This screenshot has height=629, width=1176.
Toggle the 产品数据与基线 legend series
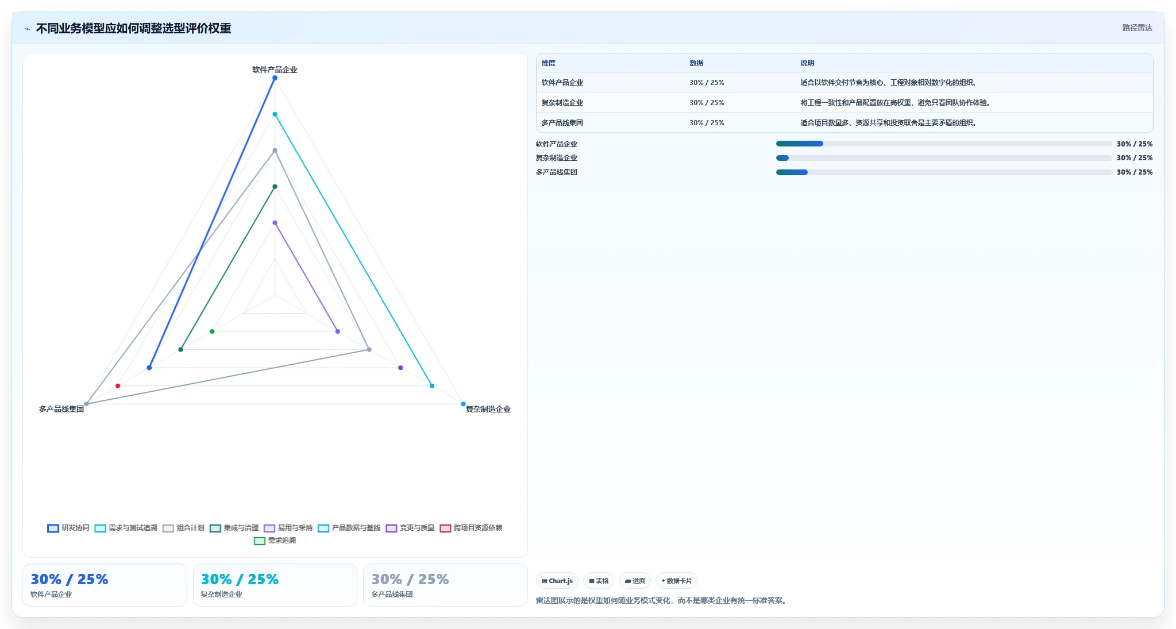(x=349, y=528)
